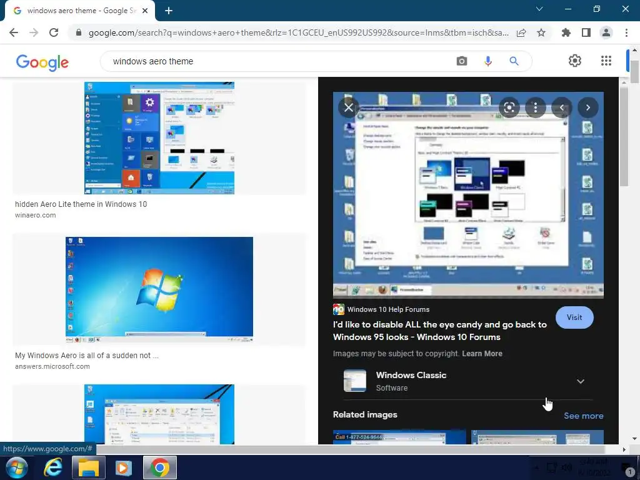
Task: Open Windows Media Player from taskbar
Action: [x=124, y=467]
